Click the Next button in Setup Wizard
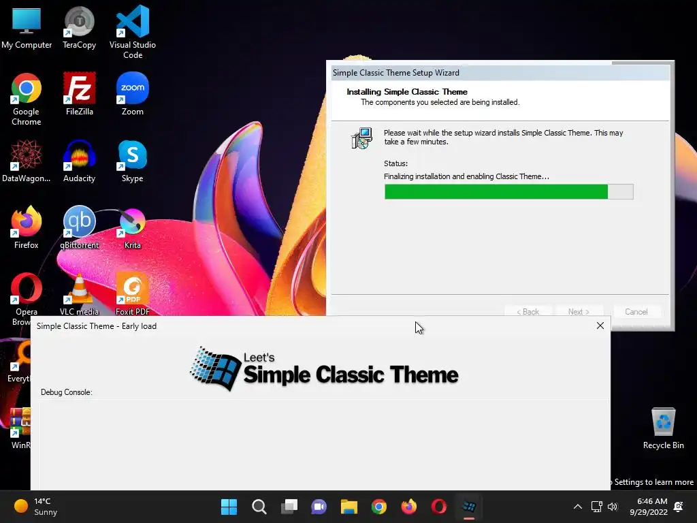 pyautogui.click(x=579, y=312)
